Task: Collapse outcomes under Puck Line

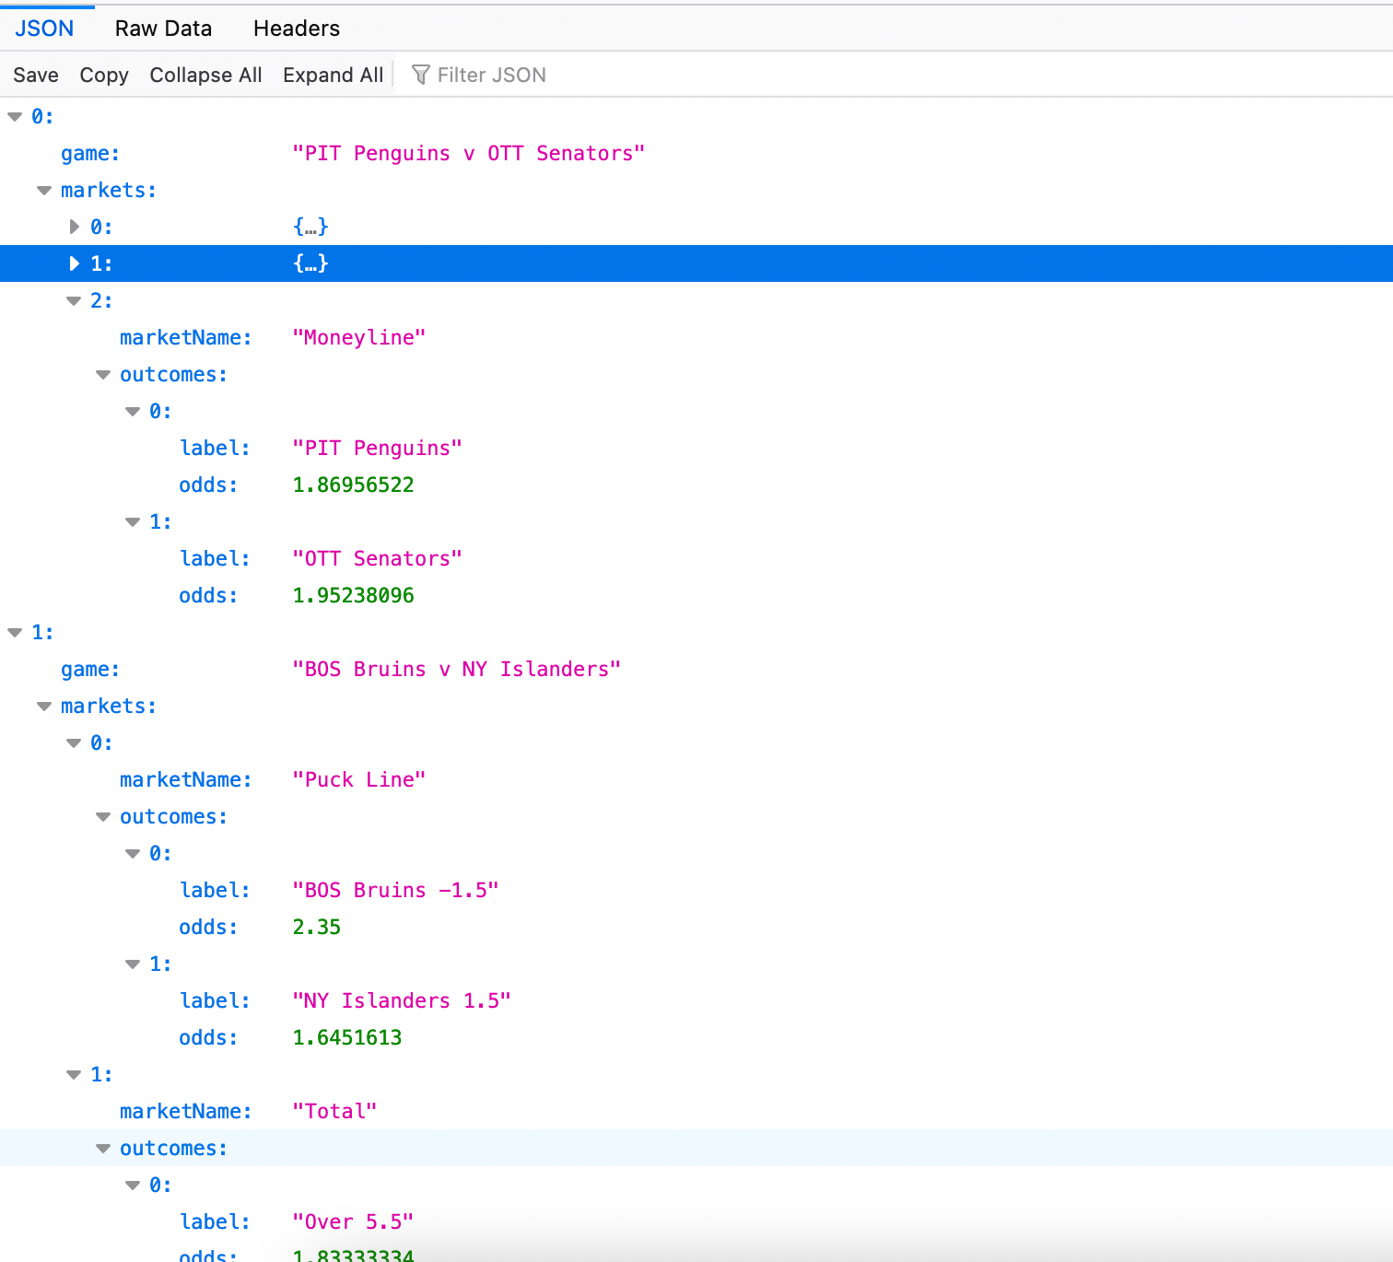Action: [x=103, y=817]
